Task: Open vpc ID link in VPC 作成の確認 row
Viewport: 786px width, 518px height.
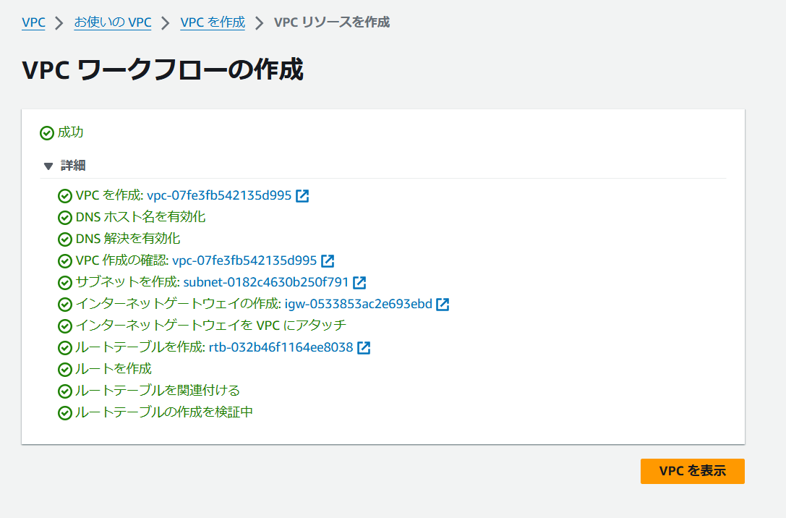Action: (x=244, y=260)
